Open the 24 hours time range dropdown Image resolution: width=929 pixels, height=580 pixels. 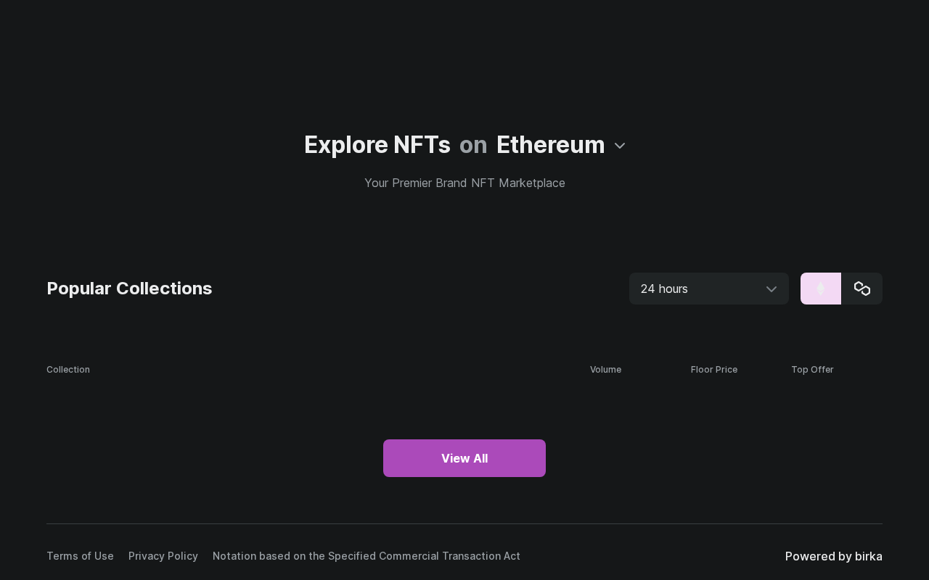[x=697, y=289]
